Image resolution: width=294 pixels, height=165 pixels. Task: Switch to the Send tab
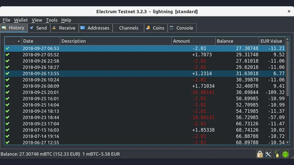pyautogui.click(x=39, y=28)
